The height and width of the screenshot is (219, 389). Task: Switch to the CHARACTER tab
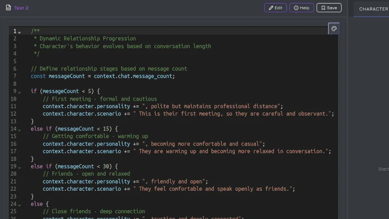pos(373,9)
